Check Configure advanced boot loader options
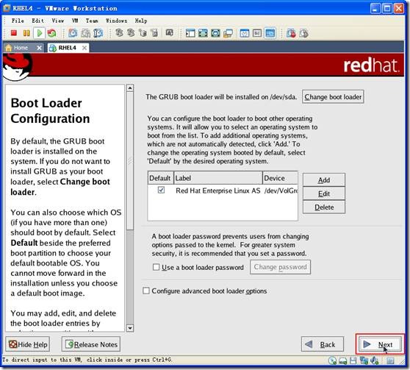410x370 pixels. [x=146, y=291]
